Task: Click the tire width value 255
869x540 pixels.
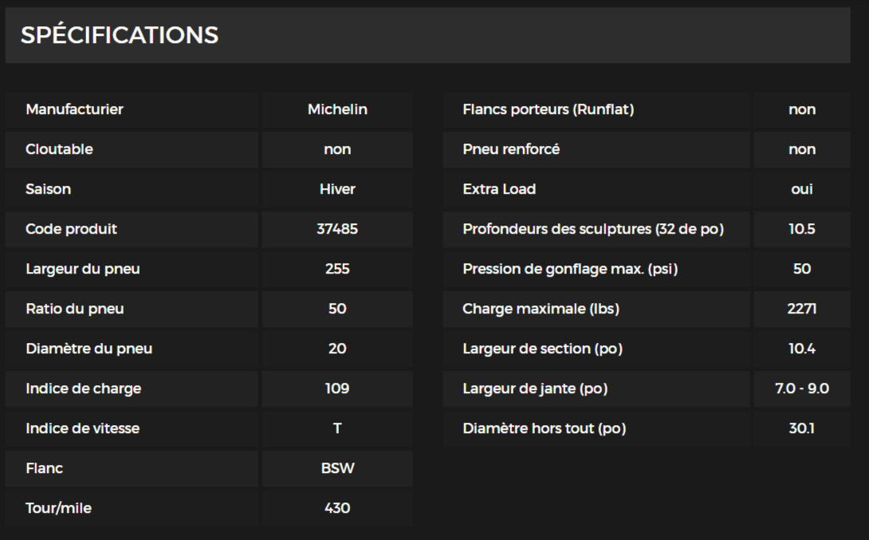Action: (337, 269)
